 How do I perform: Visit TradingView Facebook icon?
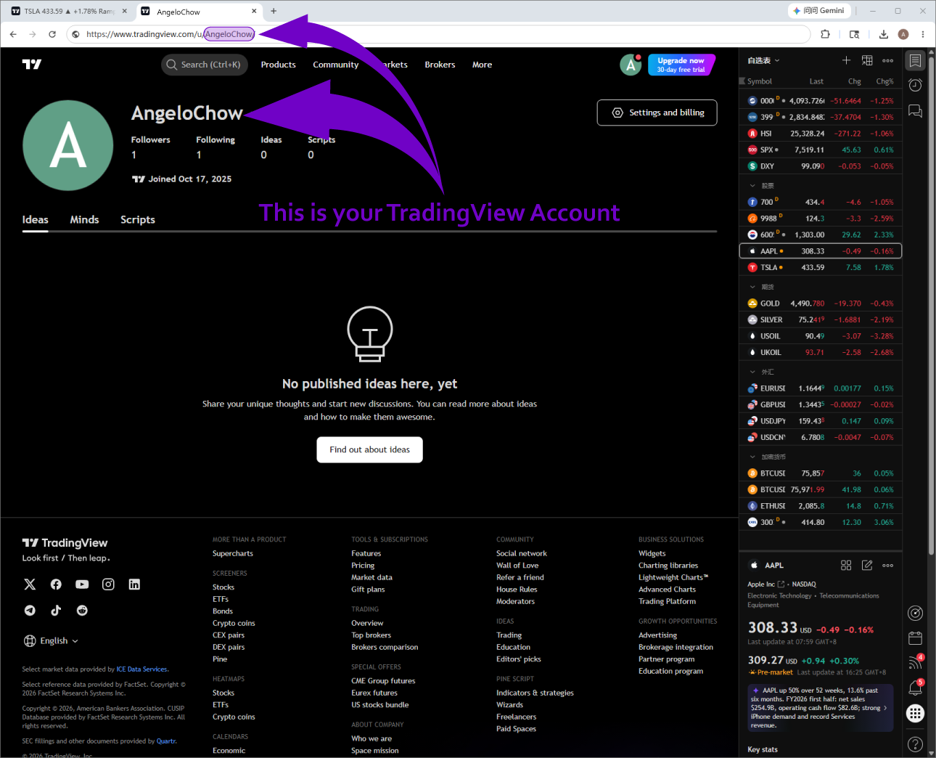click(x=56, y=584)
